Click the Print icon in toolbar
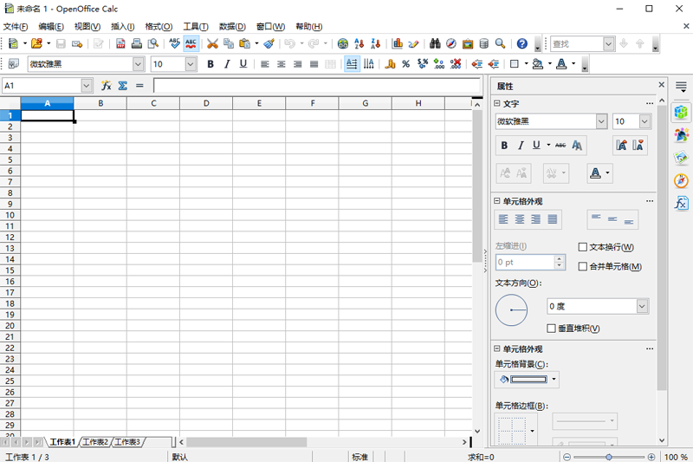The height and width of the screenshot is (462, 693). click(x=137, y=43)
